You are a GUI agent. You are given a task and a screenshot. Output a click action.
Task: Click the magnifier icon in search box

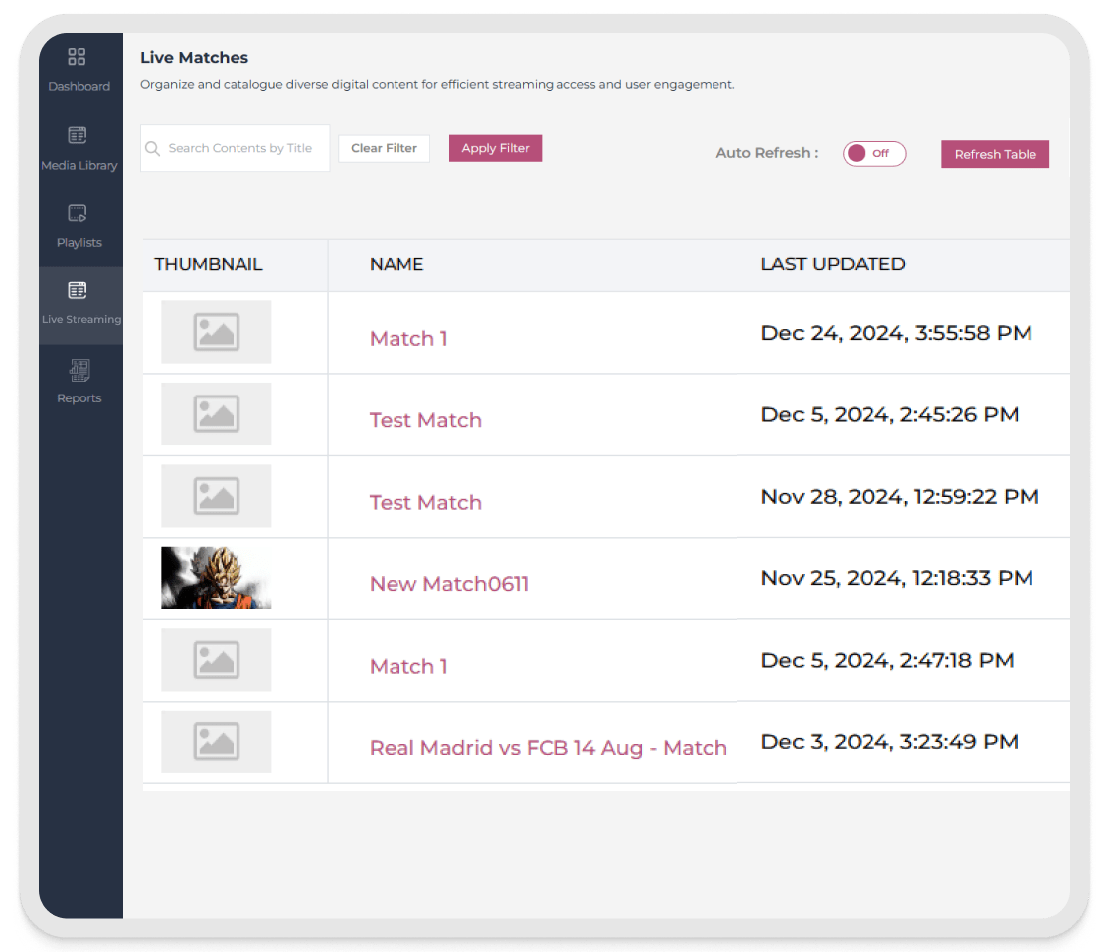pyautogui.click(x=153, y=149)
